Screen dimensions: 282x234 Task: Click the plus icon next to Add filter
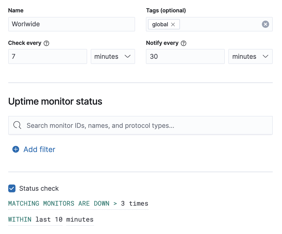15,149
